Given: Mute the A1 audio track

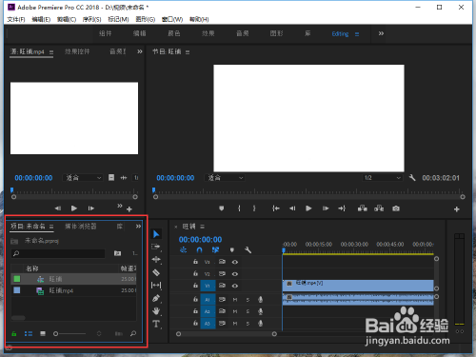Looking at the screenshot, I should pos(235,300).
